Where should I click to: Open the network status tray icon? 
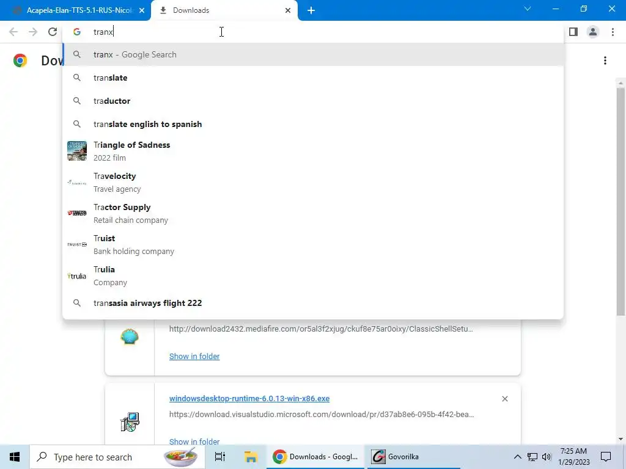tap(532, 457)
